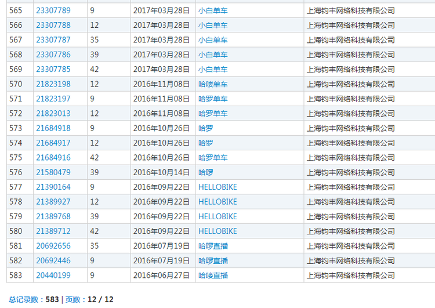Open registration number 20440199

click(x=53, y=276)
